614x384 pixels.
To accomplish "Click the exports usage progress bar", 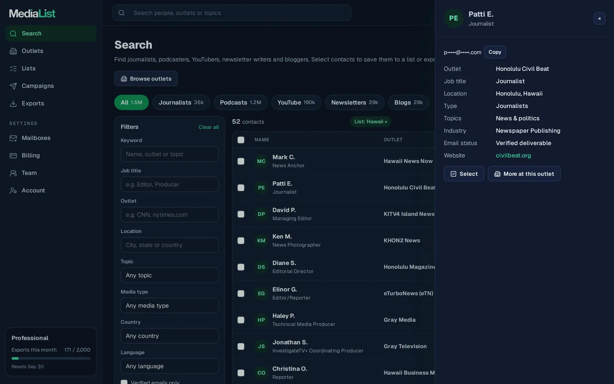I will (51, 358).
